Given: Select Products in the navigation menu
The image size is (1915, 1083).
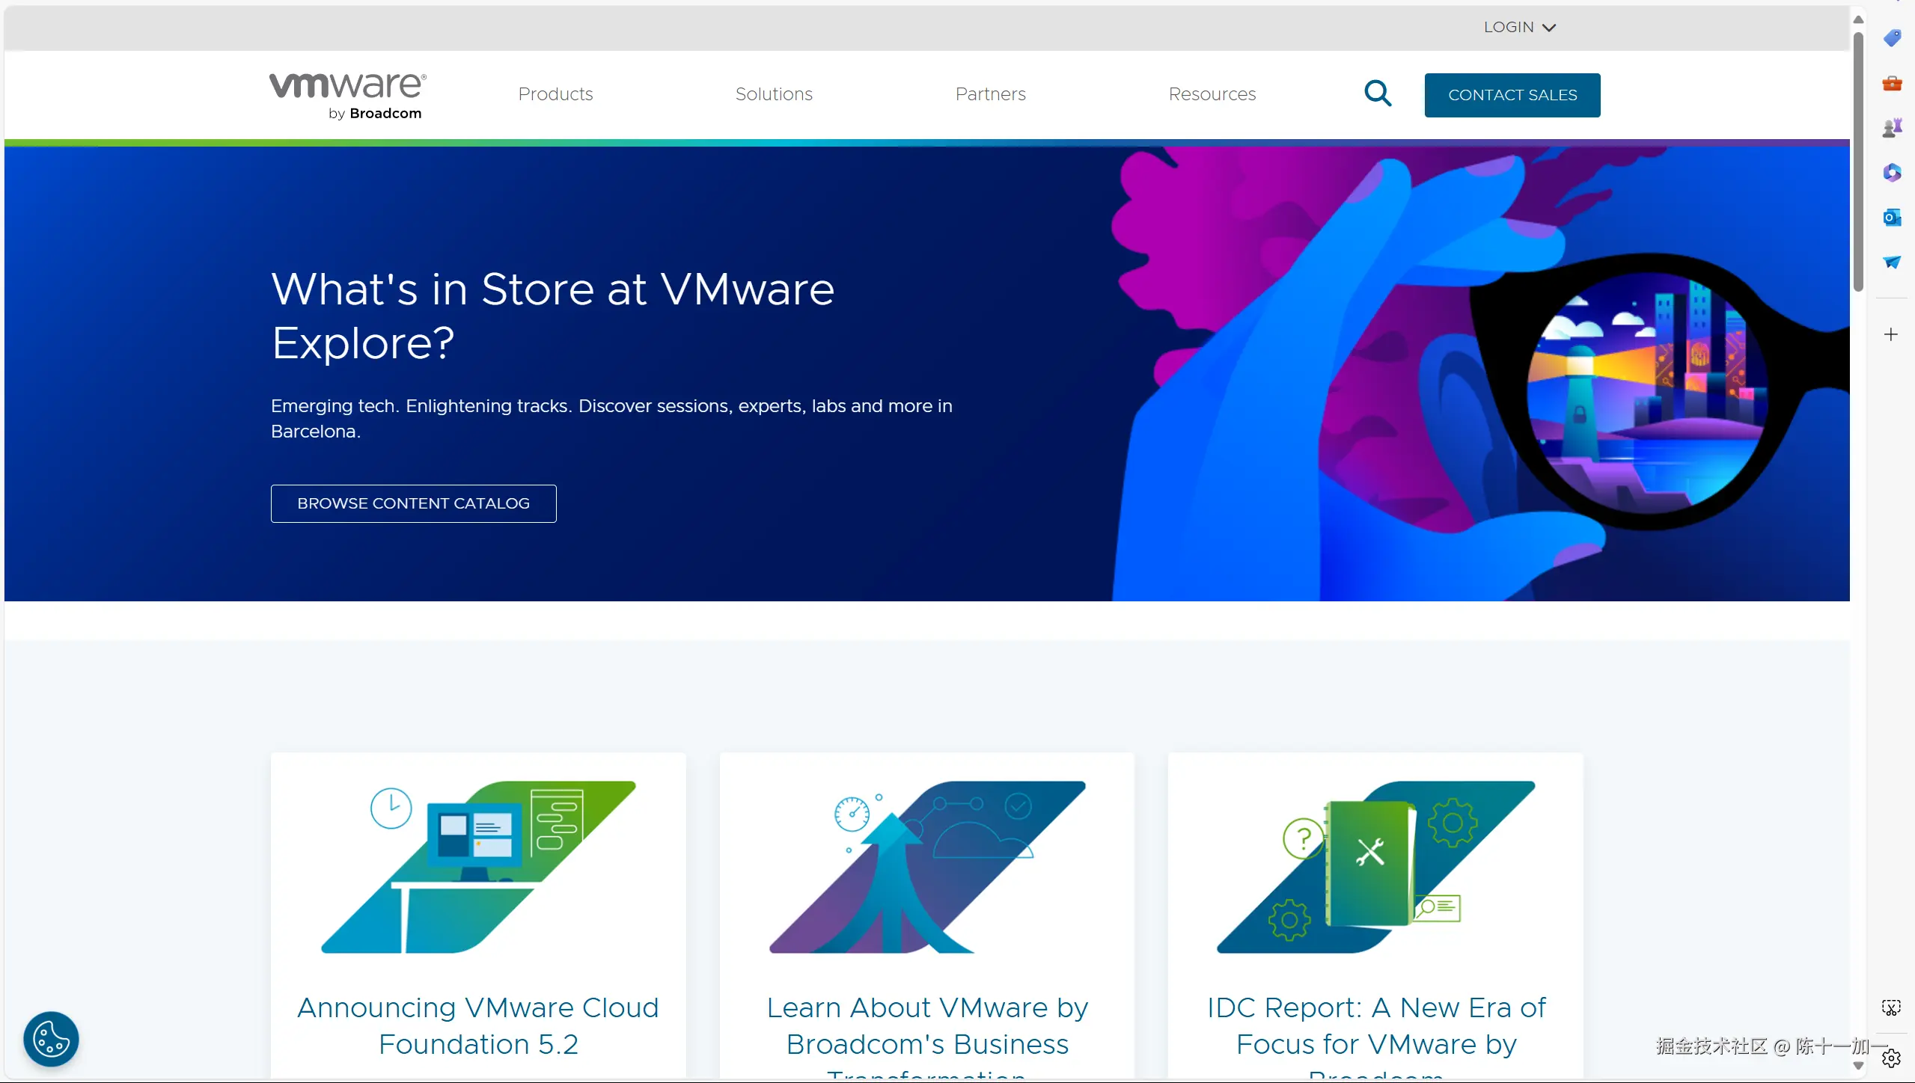Looking at the screenshot, I should point(555,94).
